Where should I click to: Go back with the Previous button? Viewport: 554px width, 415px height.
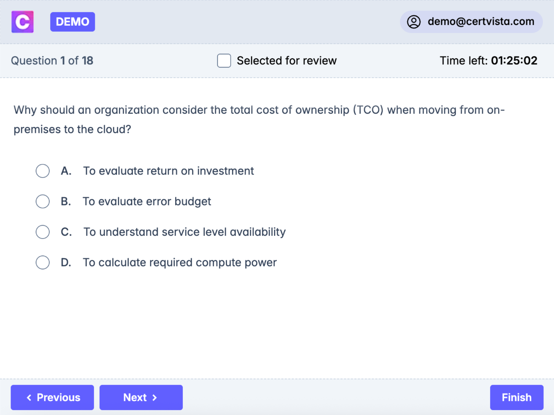click(52, 397)
